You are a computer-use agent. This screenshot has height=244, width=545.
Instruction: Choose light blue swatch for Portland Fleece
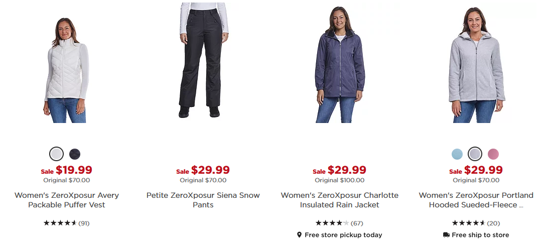point(457,154)
